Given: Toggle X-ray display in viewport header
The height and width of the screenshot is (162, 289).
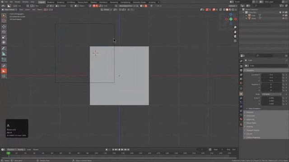Looking at the screenshot, I should [221, 9].
